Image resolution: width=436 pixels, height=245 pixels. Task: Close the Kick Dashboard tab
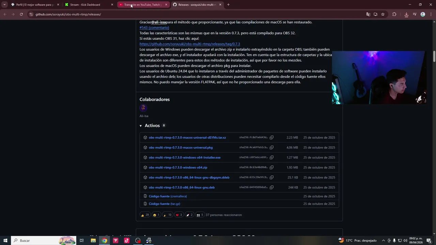coord(112,5)
